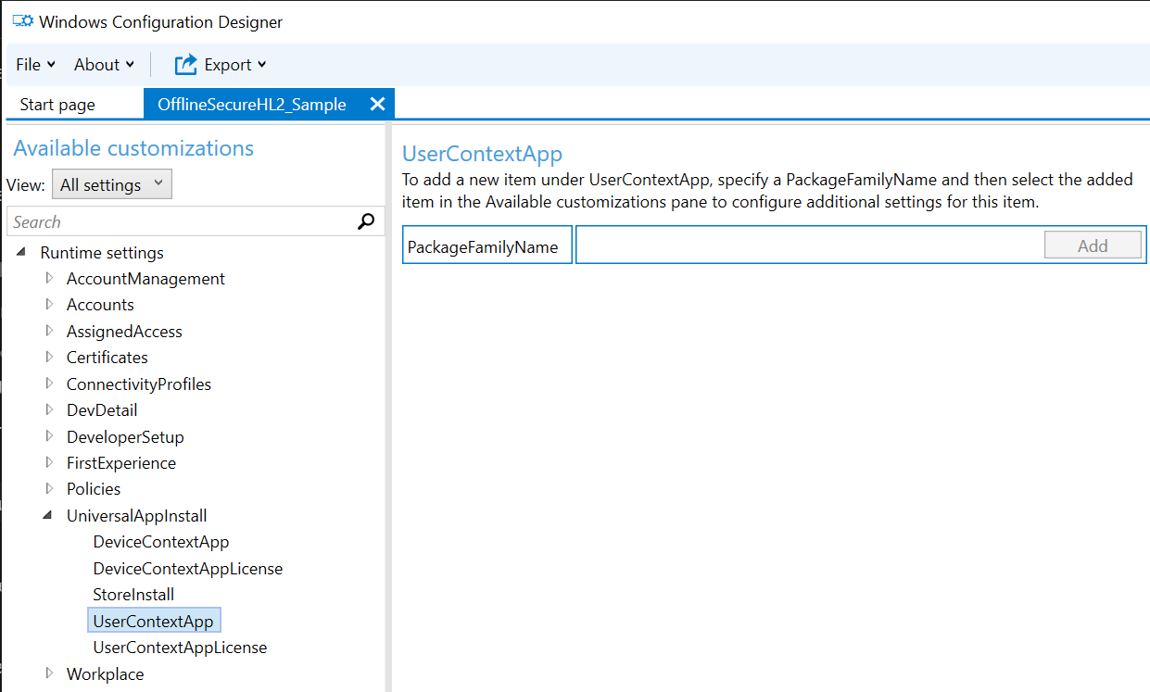
Task: Close the OfflineSecureHL2_Sample tab
Action: pyautogui.click(x=377, y=103)
